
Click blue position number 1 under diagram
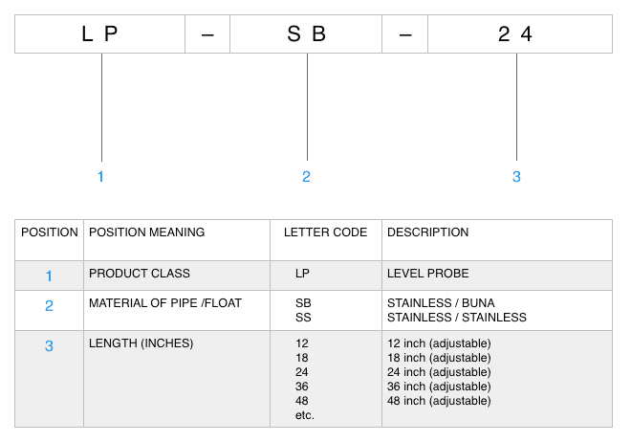100,176
